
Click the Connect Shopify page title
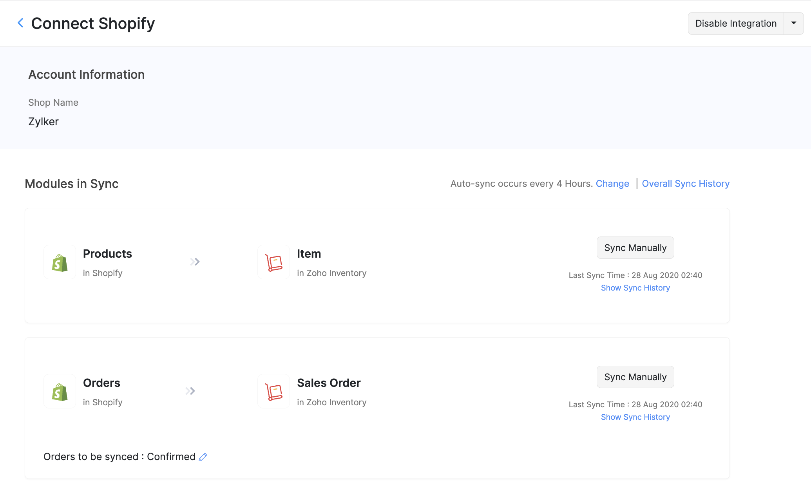93,23
